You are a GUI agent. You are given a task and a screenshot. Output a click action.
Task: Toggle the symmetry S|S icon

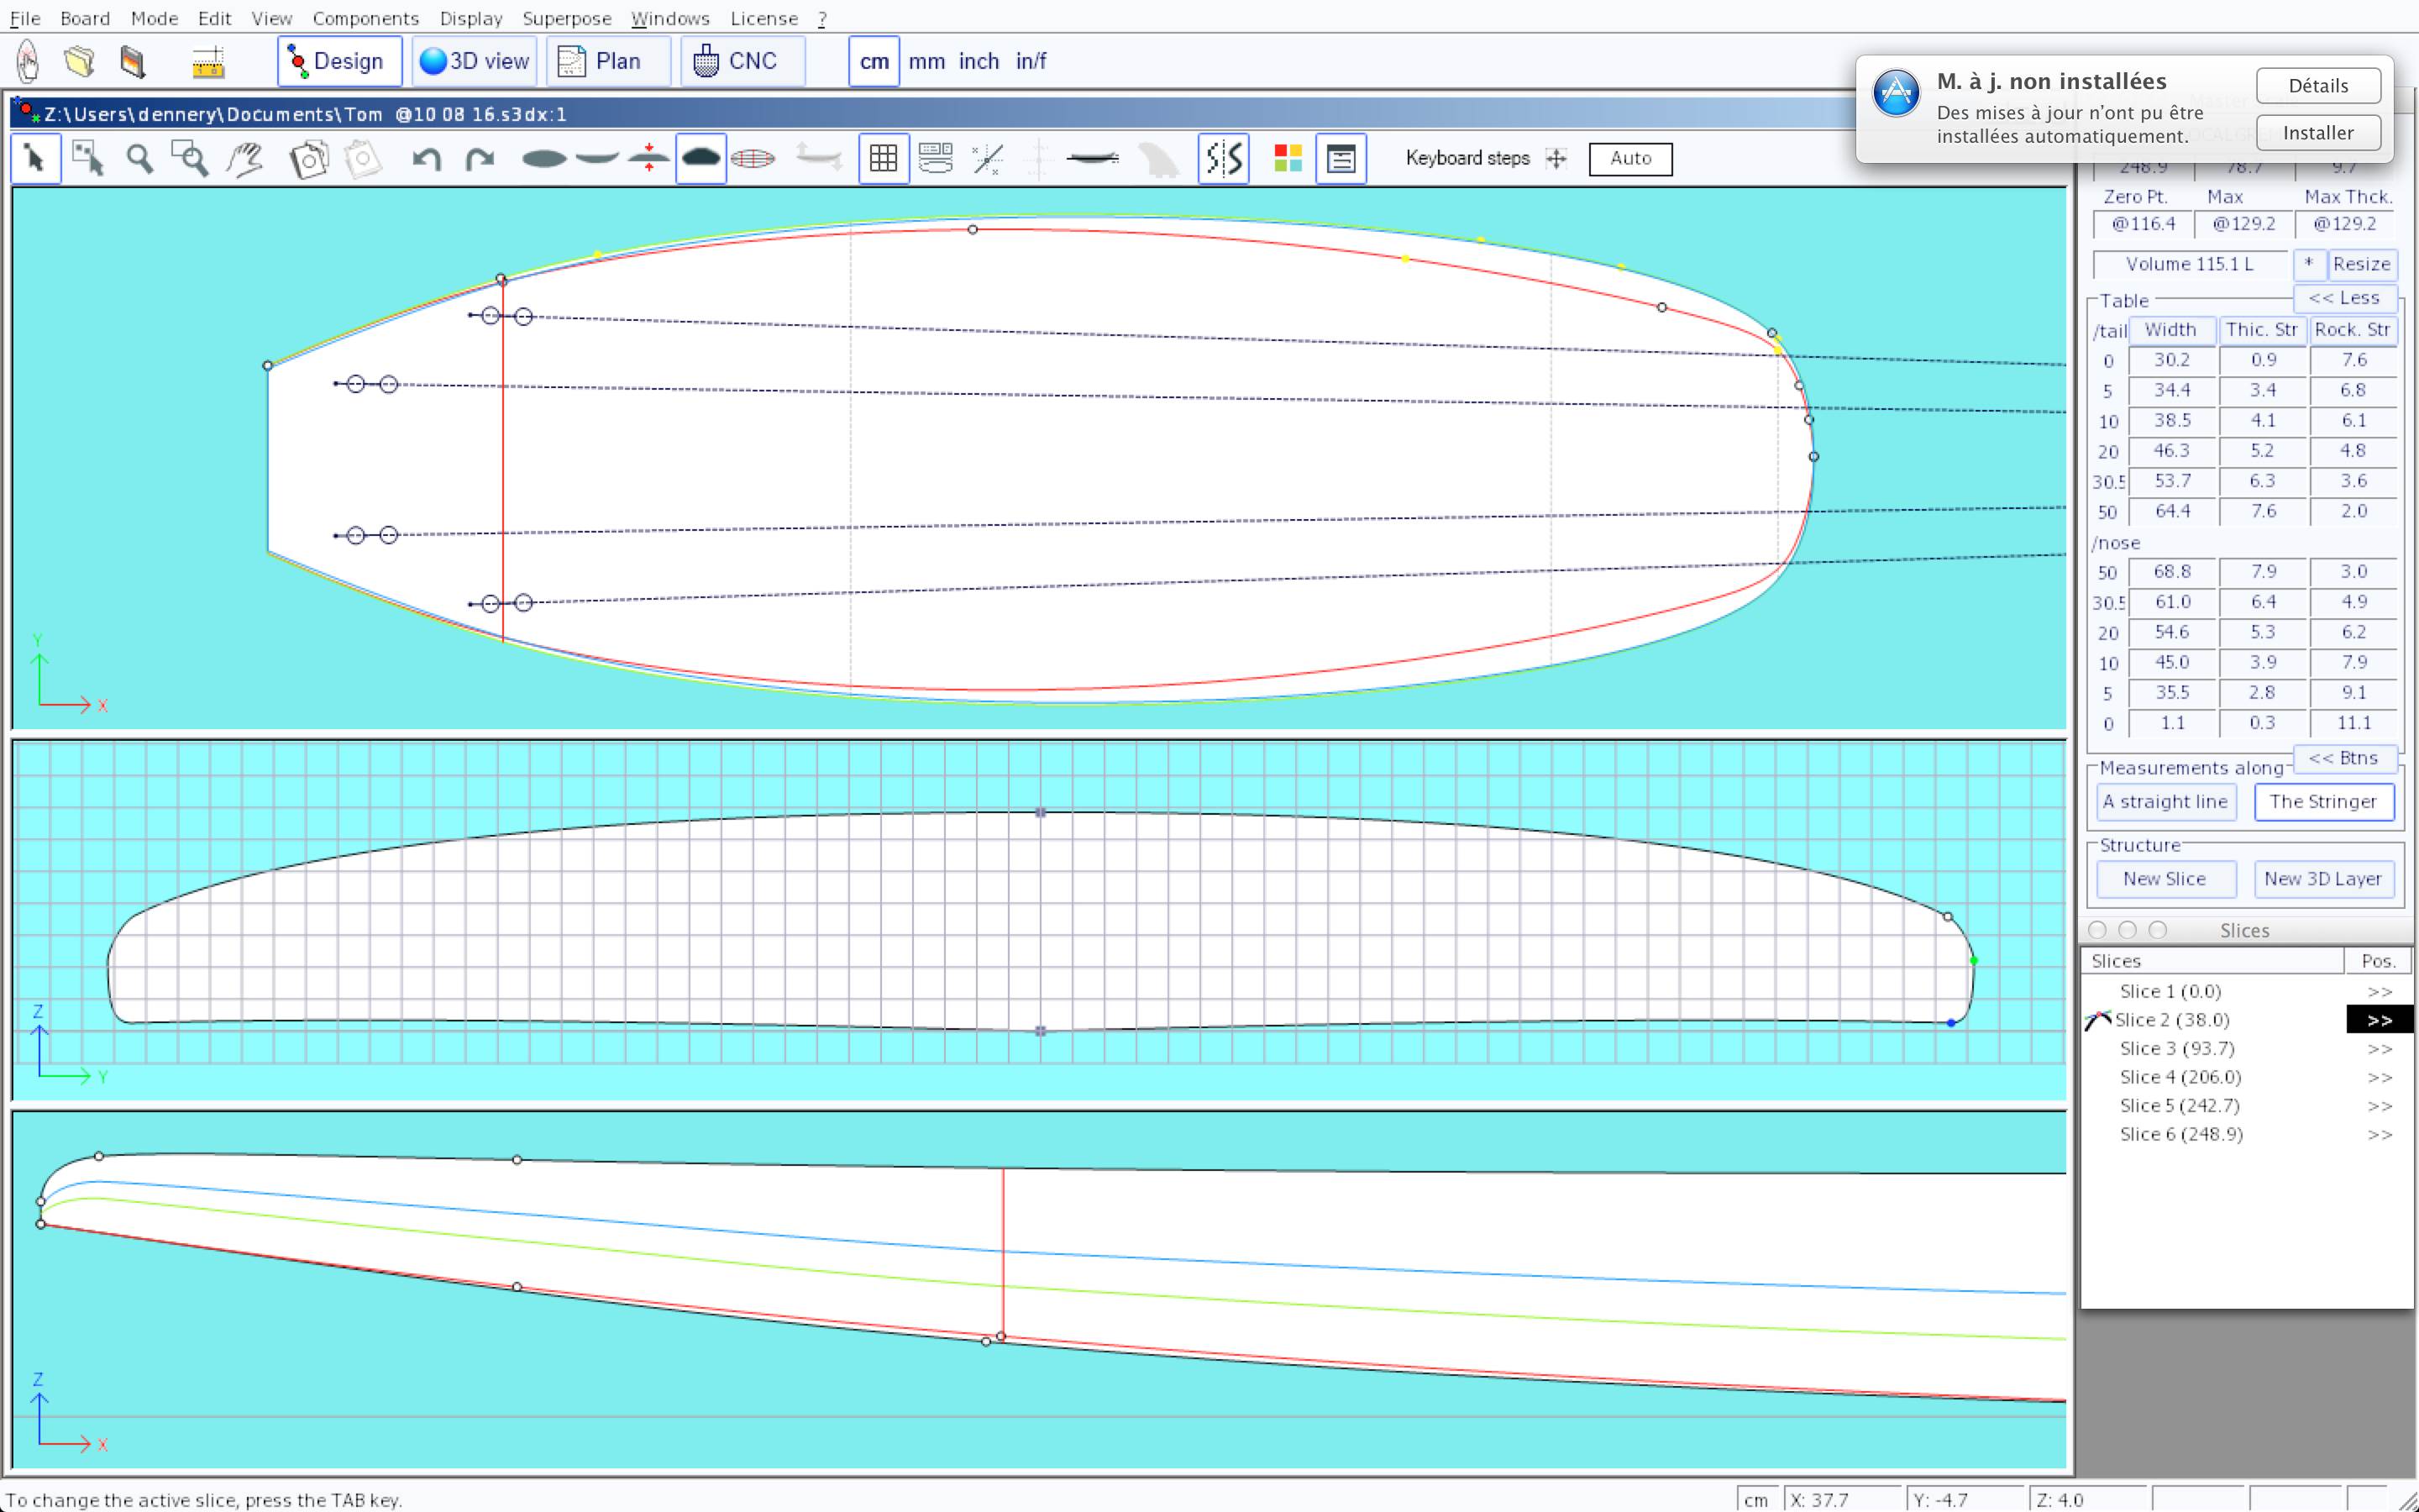coord(1222,159)
